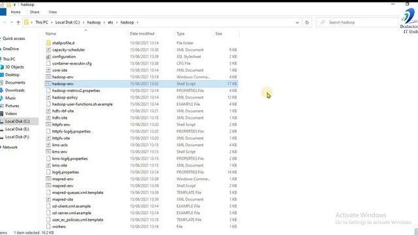
Task: Select mapred-site file icon
Action: (x=48, y=199)
